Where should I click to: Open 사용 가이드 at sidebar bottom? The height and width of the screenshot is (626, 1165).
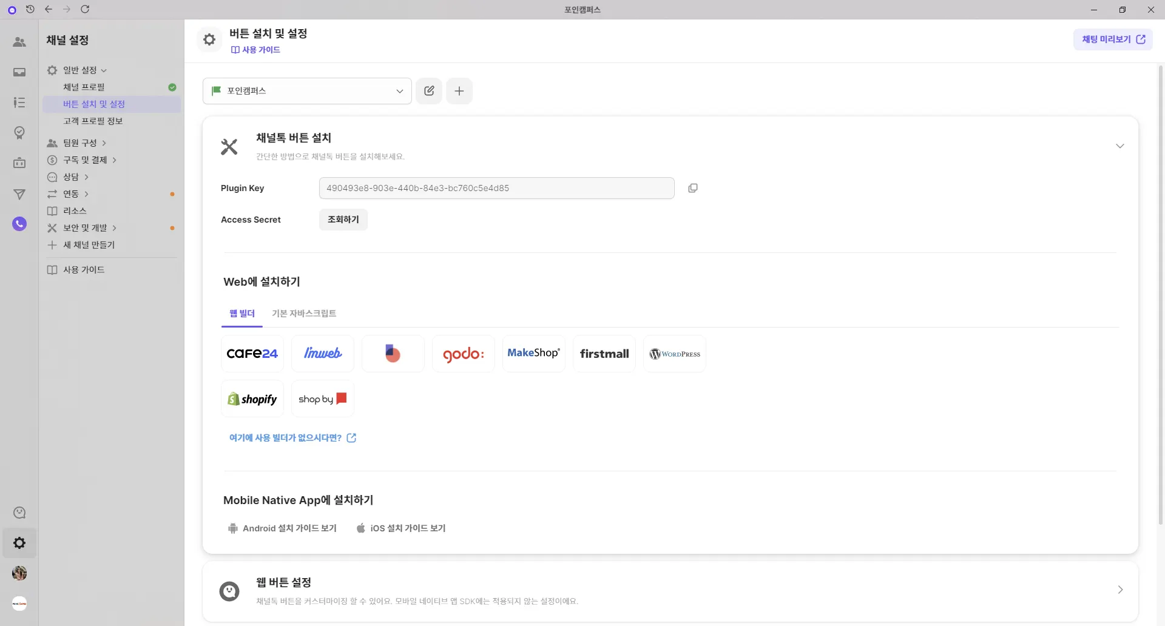click(x=84, y=270)
